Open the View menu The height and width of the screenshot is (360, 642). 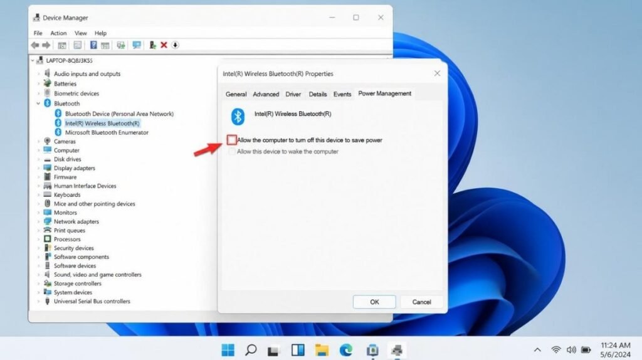(x=80, y=33)
